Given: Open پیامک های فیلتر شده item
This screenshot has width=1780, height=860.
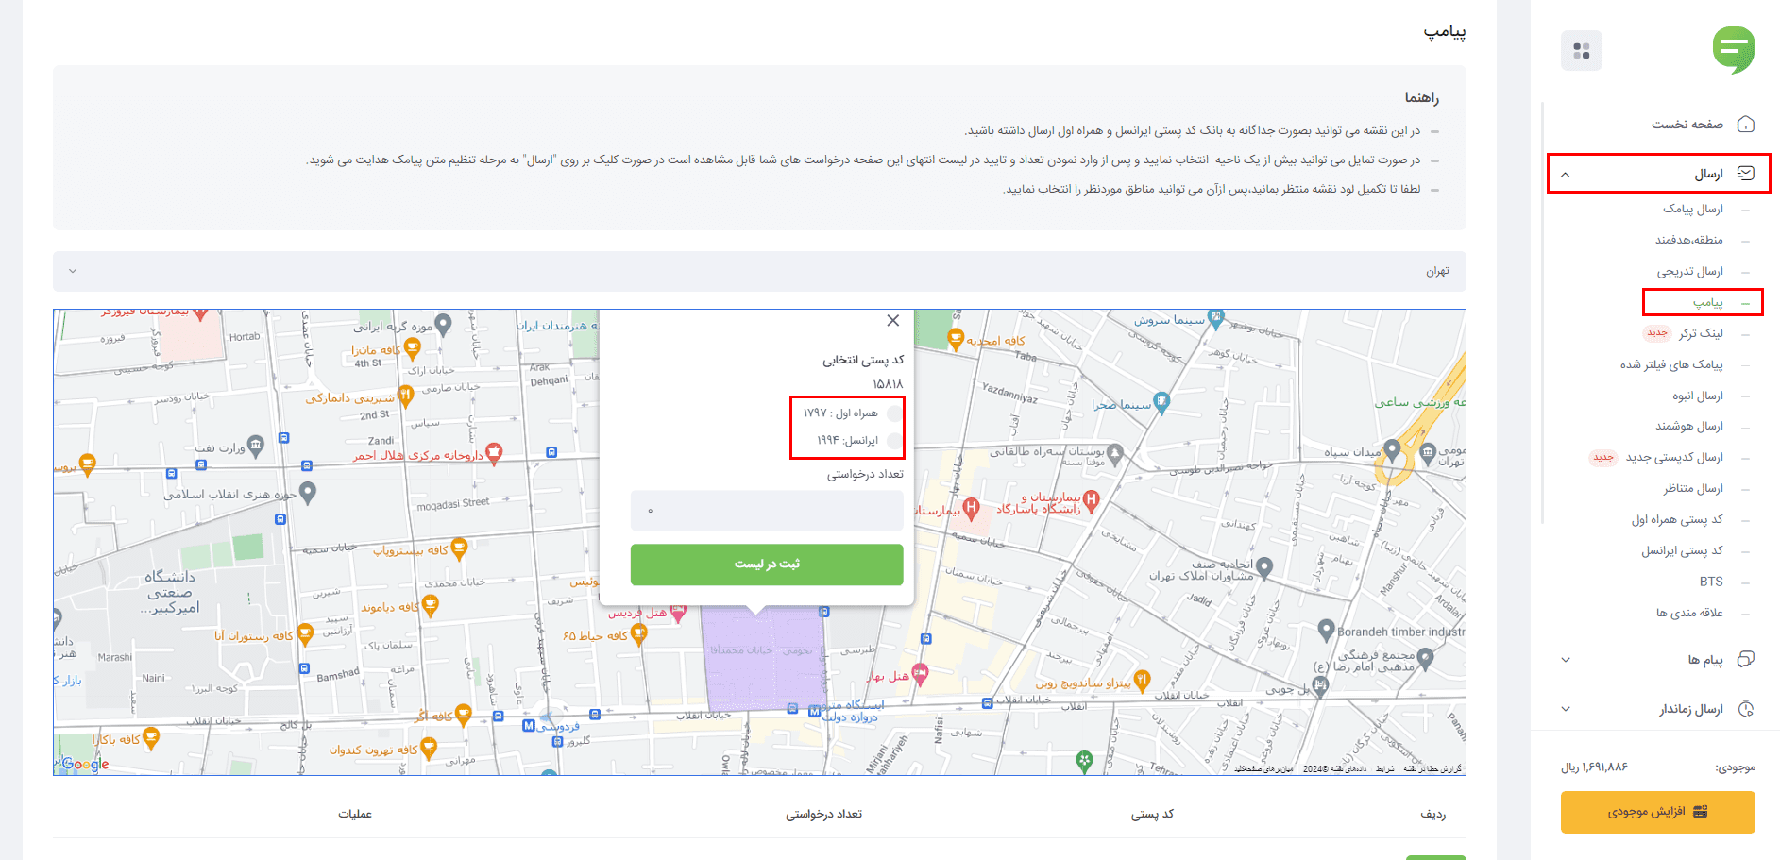Looking at the screenshot, I should coord(1671,364).
